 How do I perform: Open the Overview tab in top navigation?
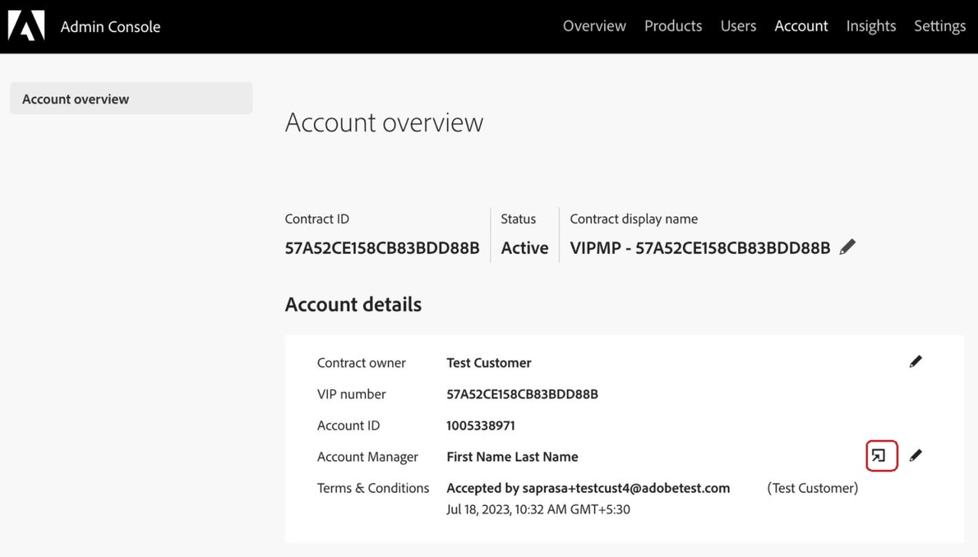594,26
